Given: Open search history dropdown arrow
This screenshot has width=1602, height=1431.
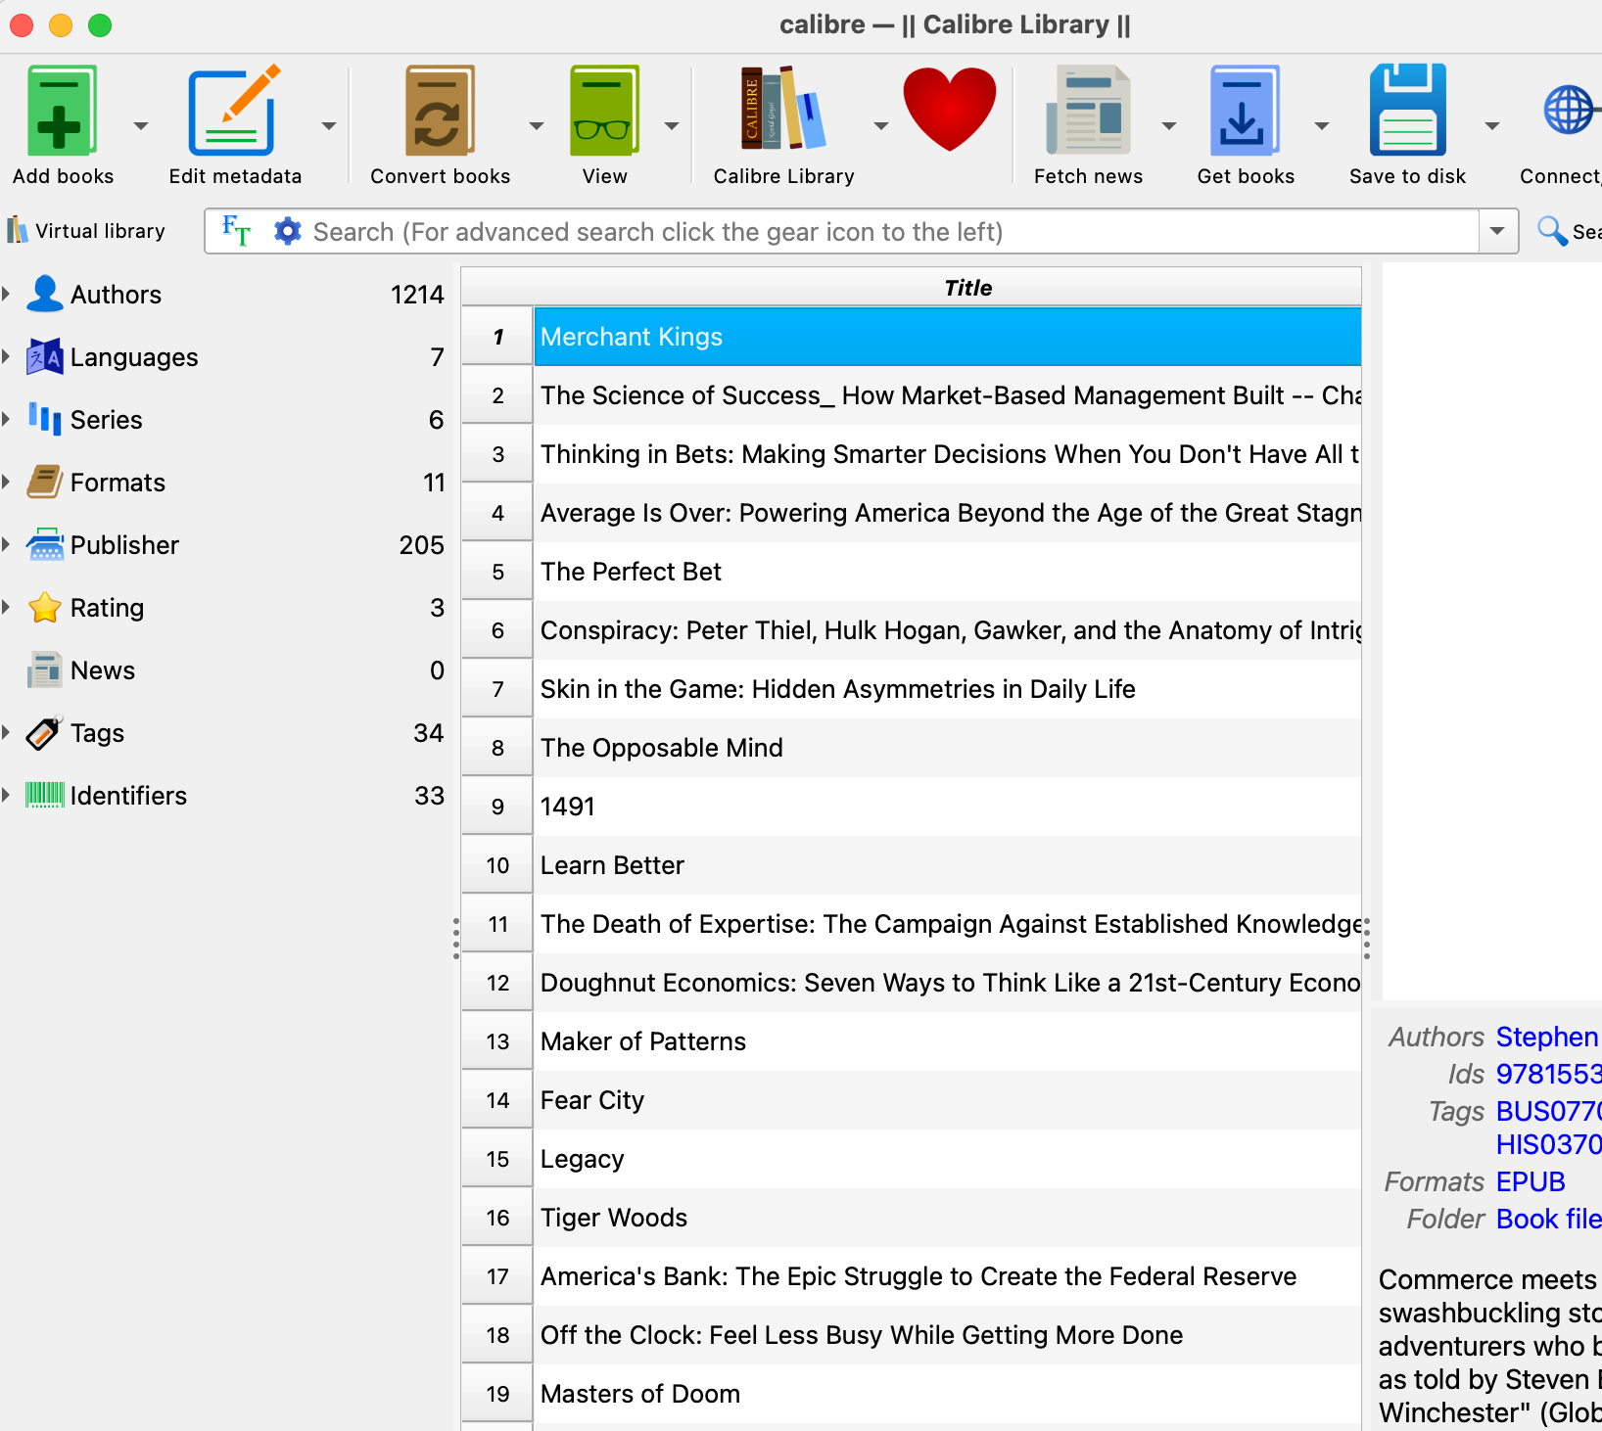Looking at the screenshot, I should coord(1497,231).
